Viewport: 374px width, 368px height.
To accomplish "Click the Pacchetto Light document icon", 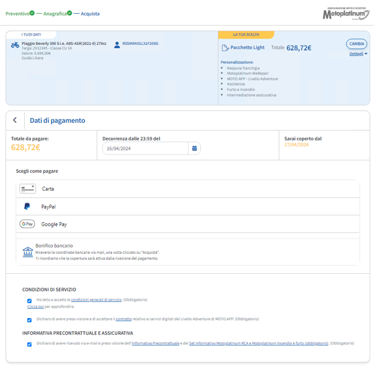I will [225, 48].
